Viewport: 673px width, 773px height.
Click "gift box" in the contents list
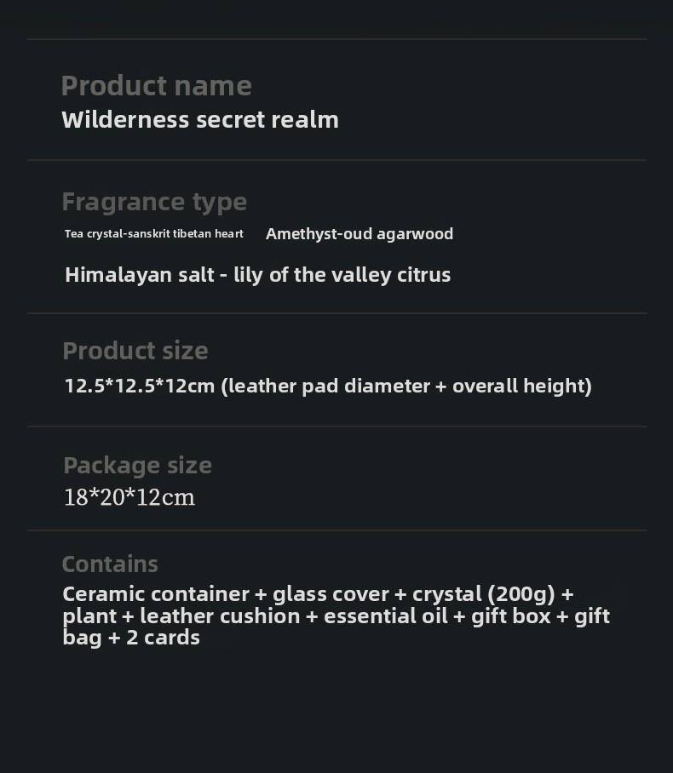pyautogui.click(x=511, y=616)
